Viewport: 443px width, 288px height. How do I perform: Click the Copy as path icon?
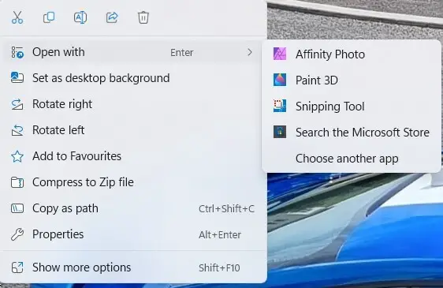pos(17,208)
